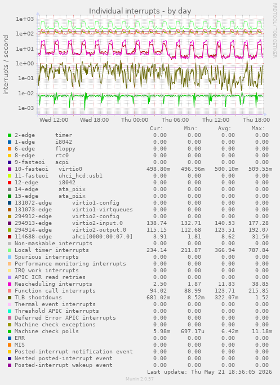
Task: Click the Munin 2.0.57 version footer
Action: [x=140, y=379]
